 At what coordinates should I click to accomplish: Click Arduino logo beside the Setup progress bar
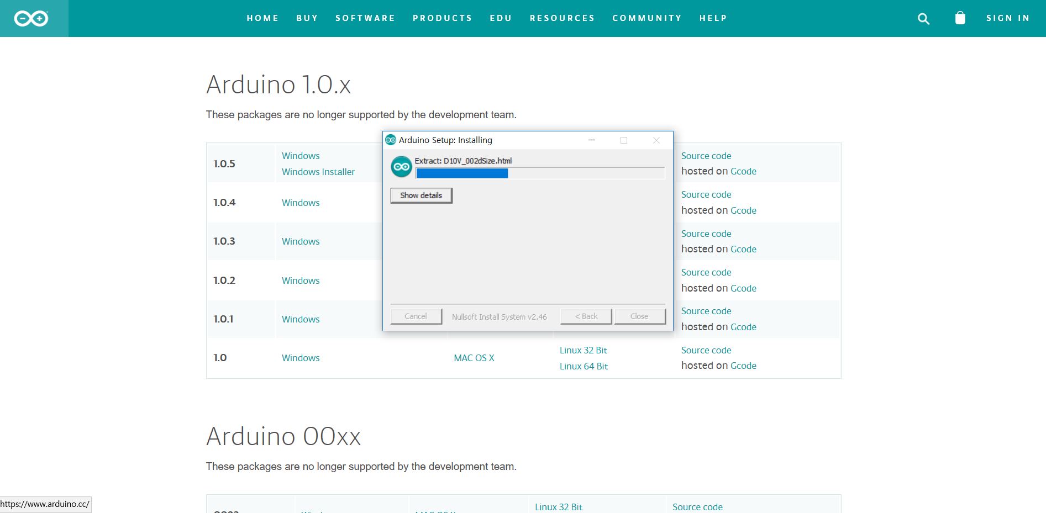402,167
